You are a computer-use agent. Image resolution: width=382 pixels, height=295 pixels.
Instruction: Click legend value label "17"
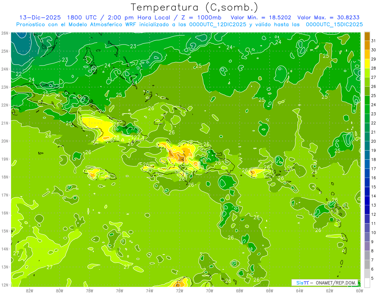tap(374, 169)
